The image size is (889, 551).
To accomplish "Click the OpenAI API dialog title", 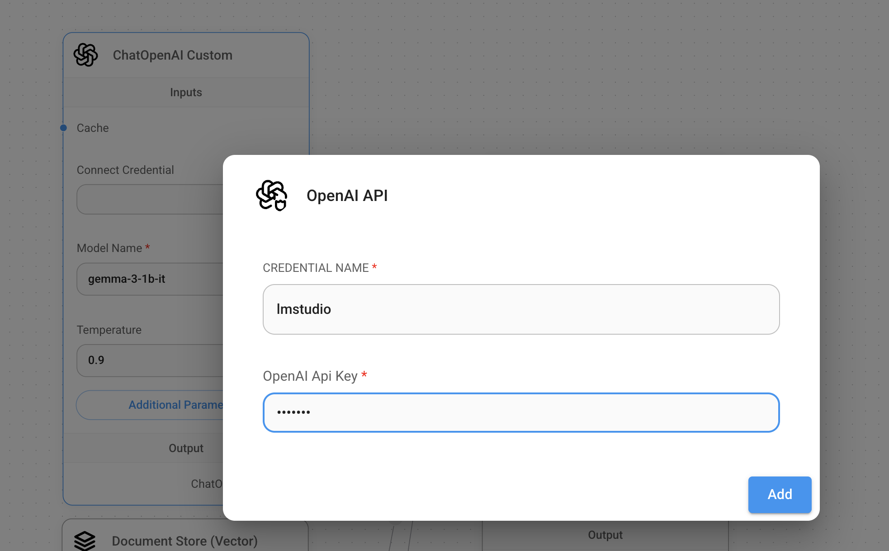I will pos(347,196).
